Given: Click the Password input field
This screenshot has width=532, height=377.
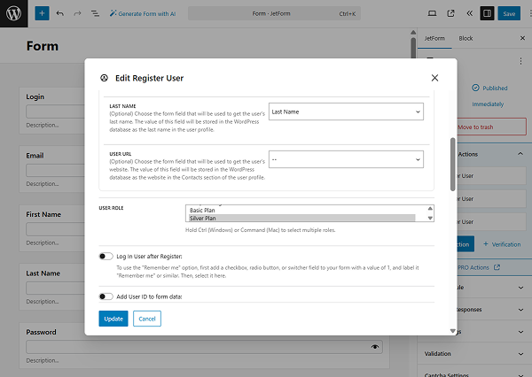Looking at the screenshot, I should click(x=204, y=347).
